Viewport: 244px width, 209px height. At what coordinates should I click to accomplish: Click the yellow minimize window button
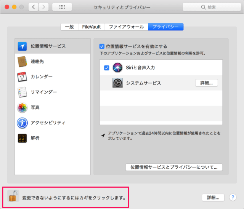pyautogui.click(x=14, y=7)
